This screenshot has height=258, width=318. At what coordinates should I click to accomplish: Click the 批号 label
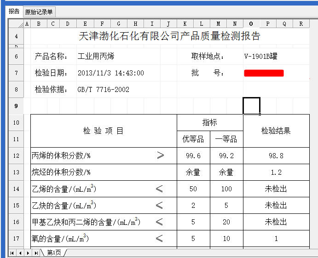click(208, 73)
